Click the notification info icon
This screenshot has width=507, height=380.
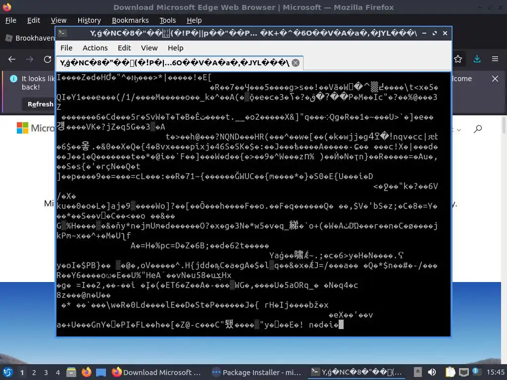(x=13, y=79)
